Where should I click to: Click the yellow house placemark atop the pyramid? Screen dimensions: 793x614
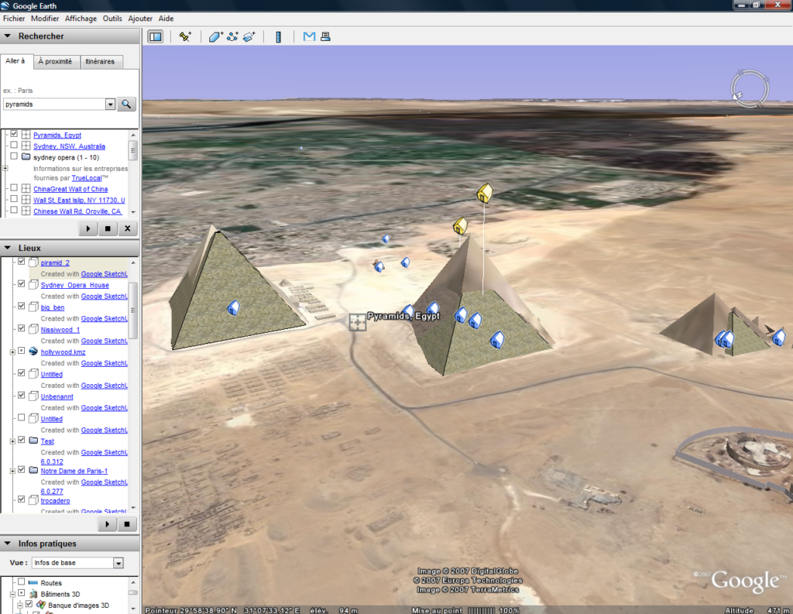point(460,225)
